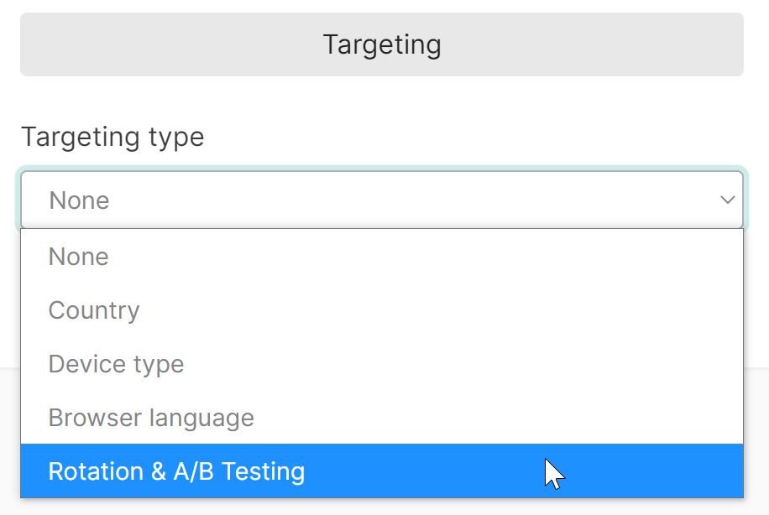Switch targeting to Browser language
The width and height of the screenshot is (769, 515).
pos(381,418)
